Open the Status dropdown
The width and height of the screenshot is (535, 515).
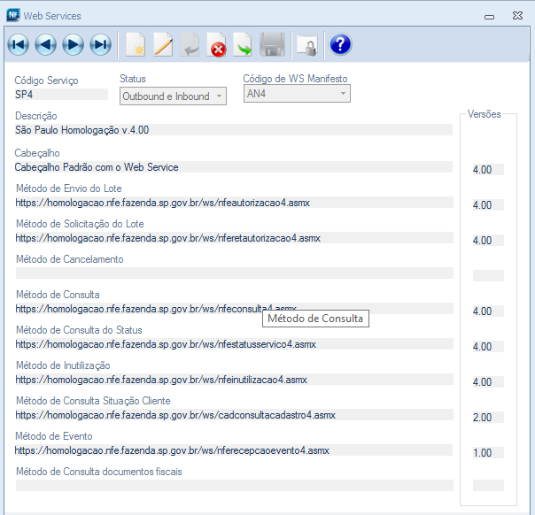tap(174, 96)
